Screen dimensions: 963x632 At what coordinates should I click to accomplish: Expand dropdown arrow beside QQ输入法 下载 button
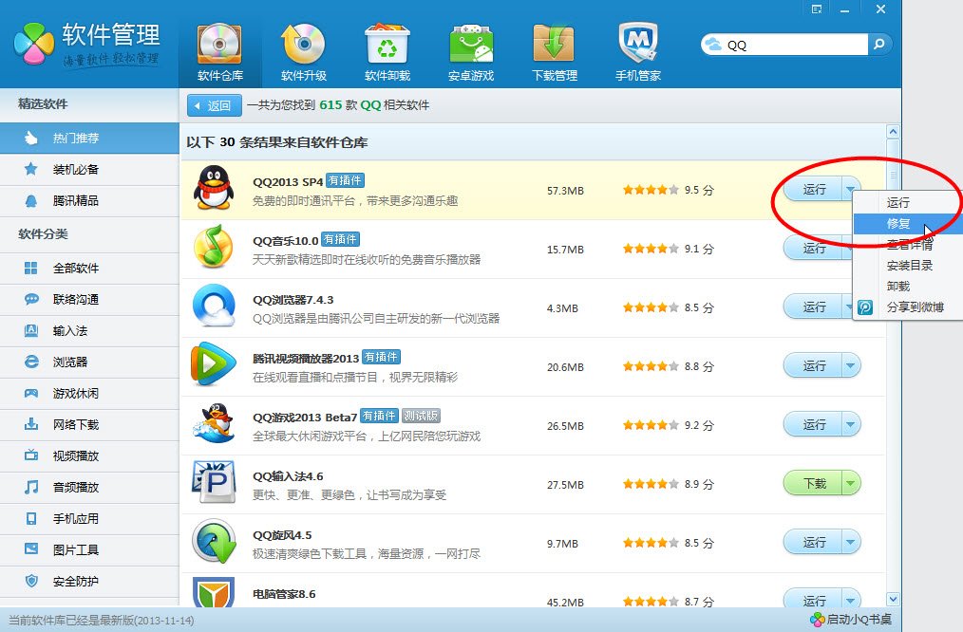coord(849,484)
